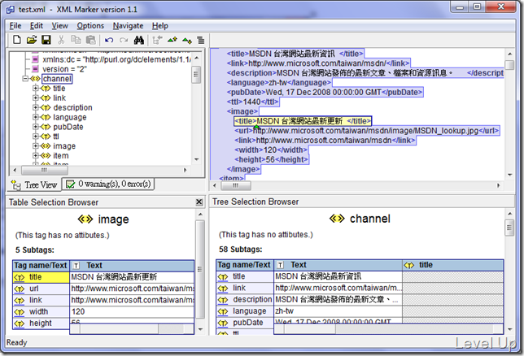Expand the description node in tree

pos(35,107)
